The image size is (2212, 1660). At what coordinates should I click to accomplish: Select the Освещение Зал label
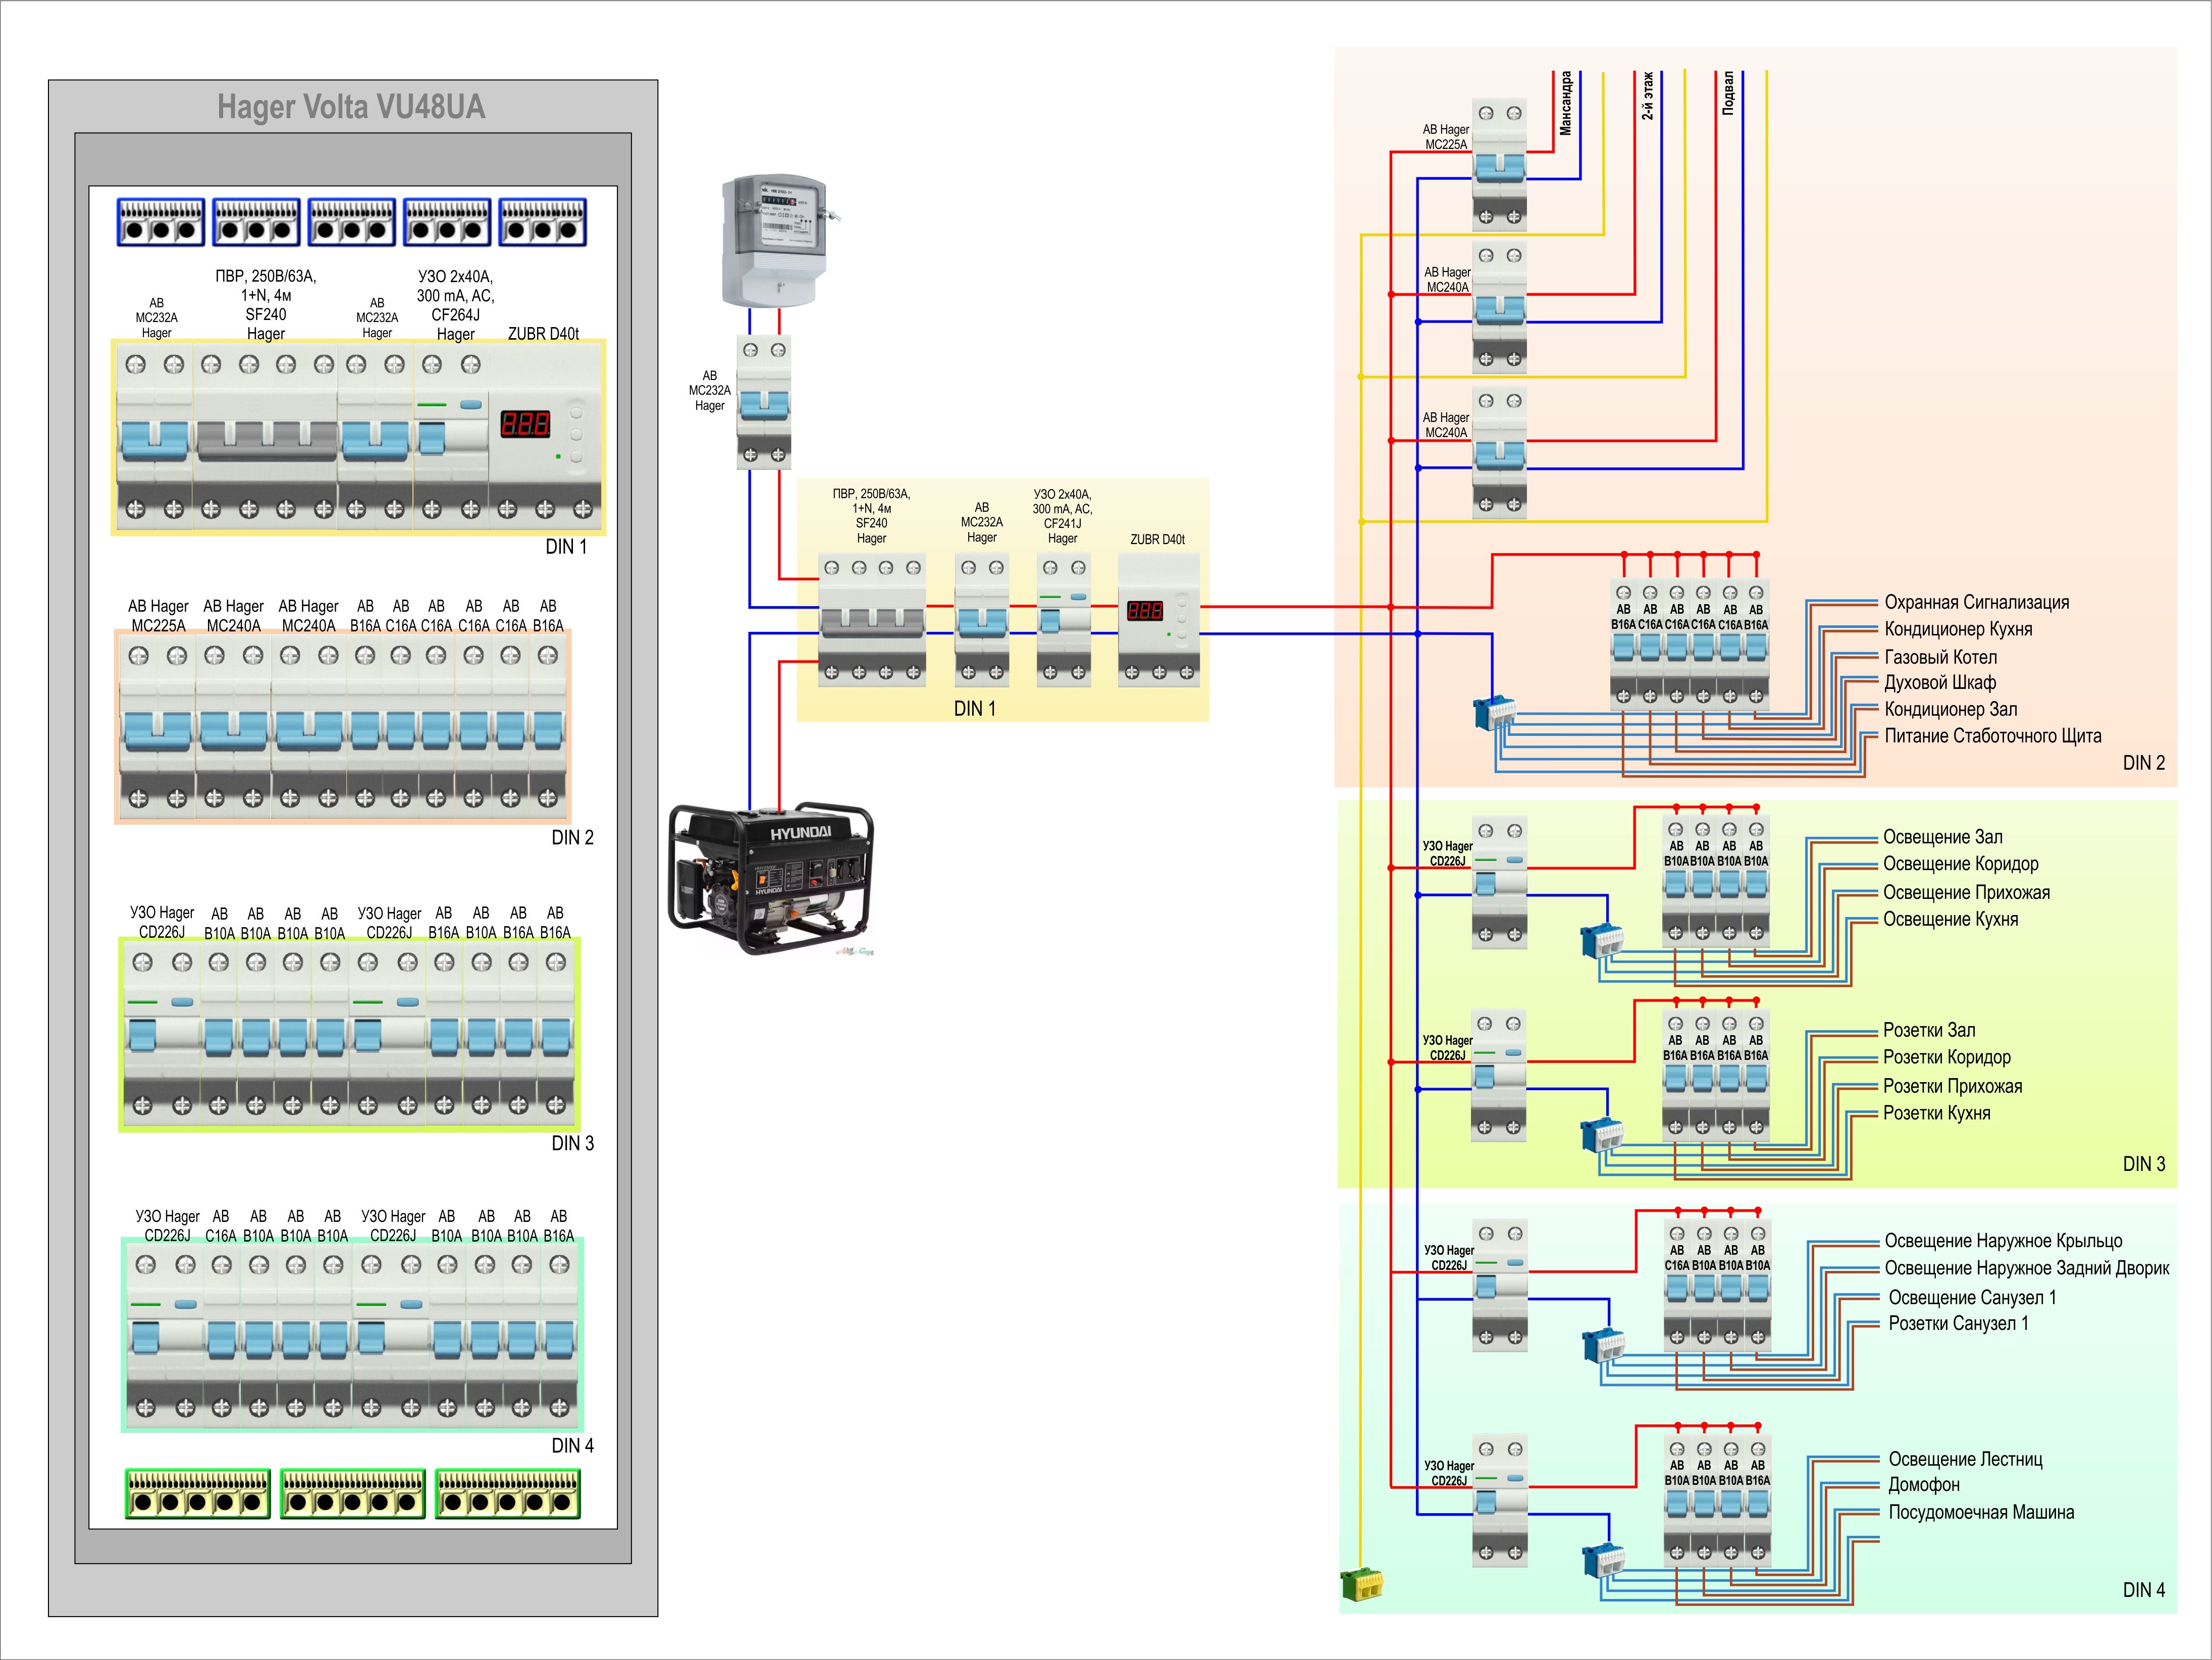click(x=1943, y=837)
